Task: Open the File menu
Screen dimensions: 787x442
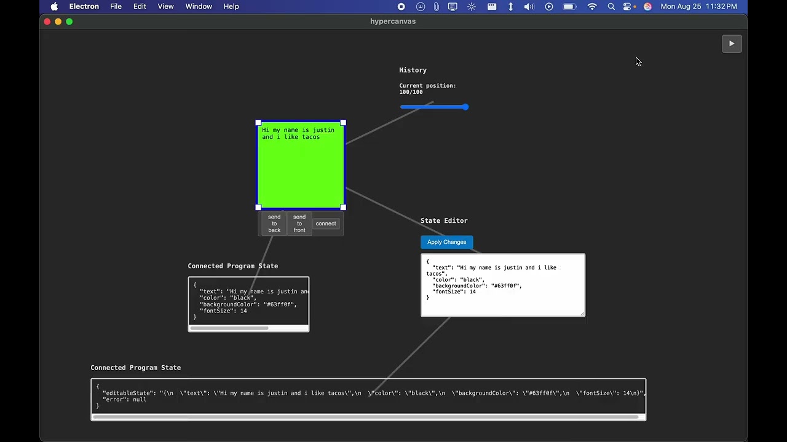Action: tap(116, 6)
